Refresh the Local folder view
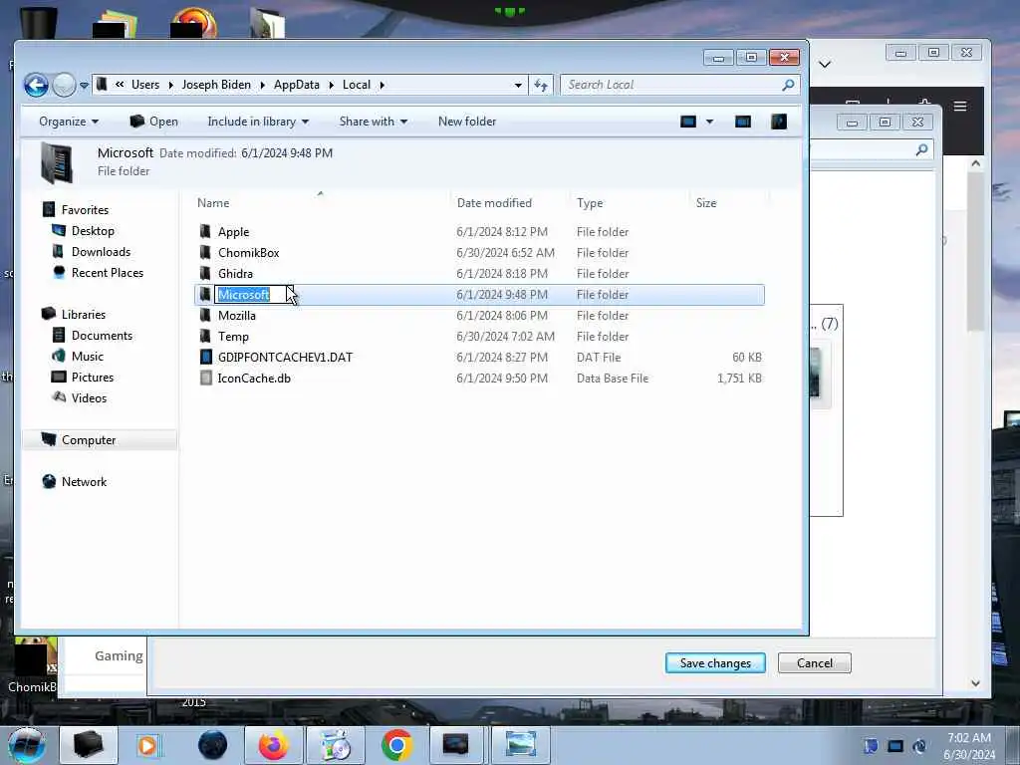Viewport: 1020px width, 765px height. 541,86
